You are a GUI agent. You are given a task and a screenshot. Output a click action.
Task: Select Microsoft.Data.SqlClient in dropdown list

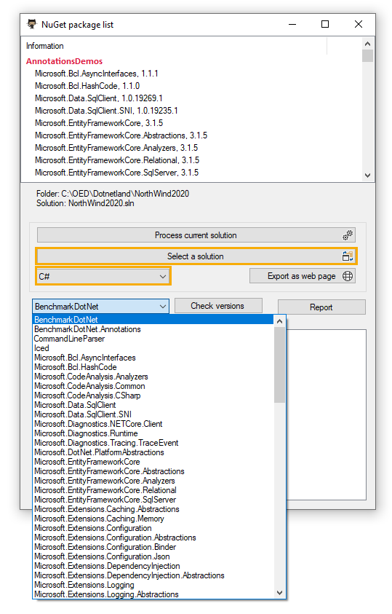(x=153, y=405)
